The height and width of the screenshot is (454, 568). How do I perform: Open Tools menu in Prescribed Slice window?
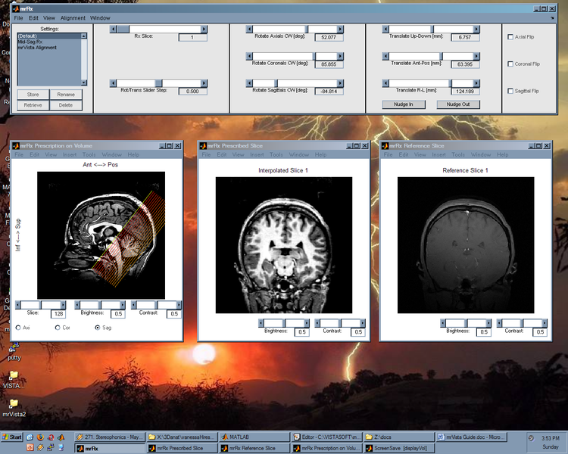click(276, 154)
